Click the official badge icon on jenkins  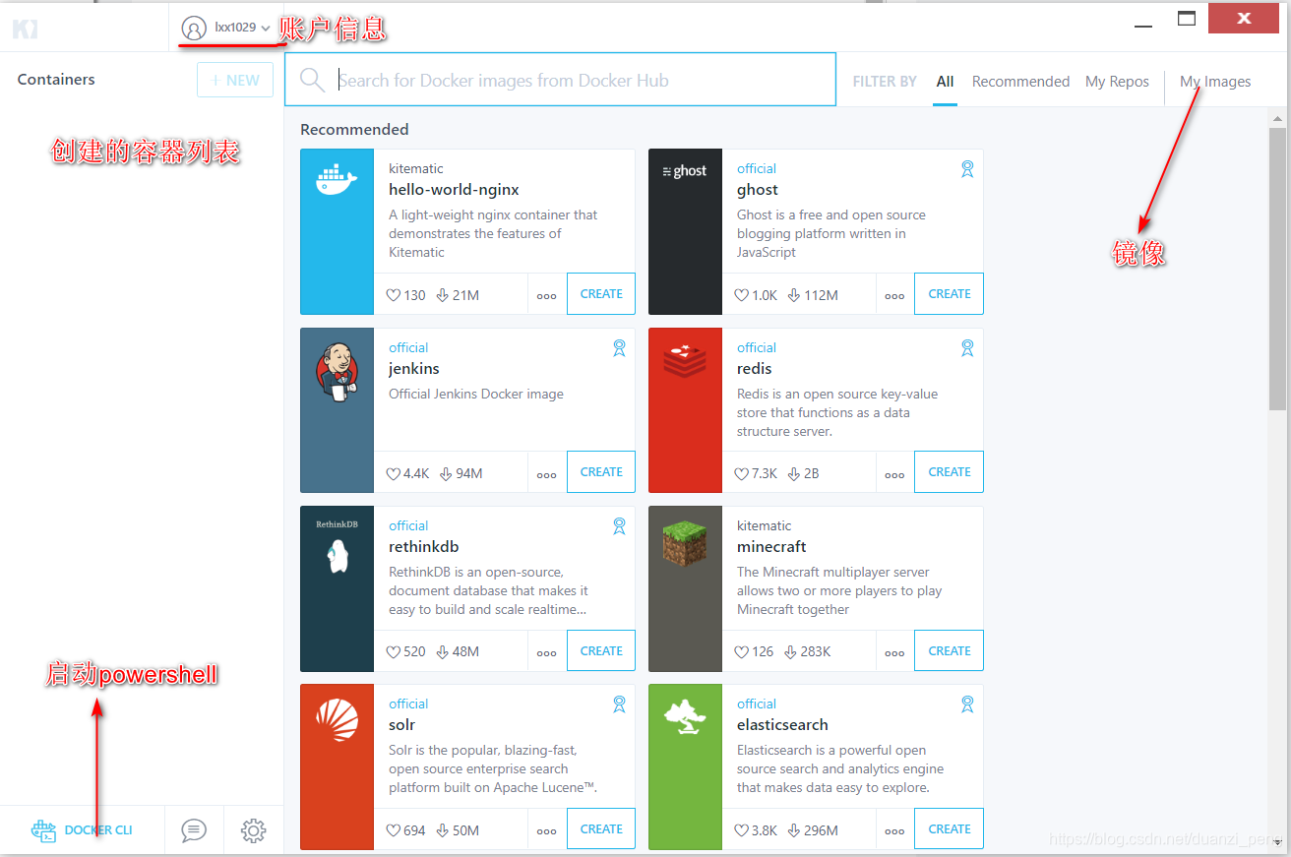coord(619,348)
